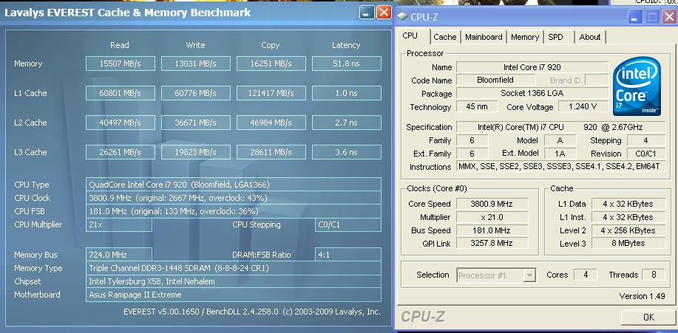Click the L2 Cache Write value 36671 MB/s
Image resolution: width=678 pixels, height=333 pixels.
click(x=195, y=123)
